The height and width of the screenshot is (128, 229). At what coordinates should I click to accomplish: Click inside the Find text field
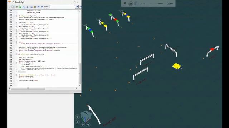click(x=62, y=7)
